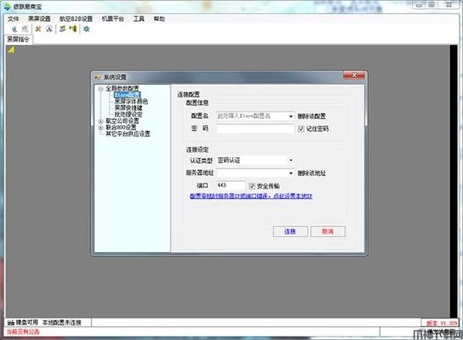
Task: Toggle the 记住密码 checkbox
Action: click(301, 129)
